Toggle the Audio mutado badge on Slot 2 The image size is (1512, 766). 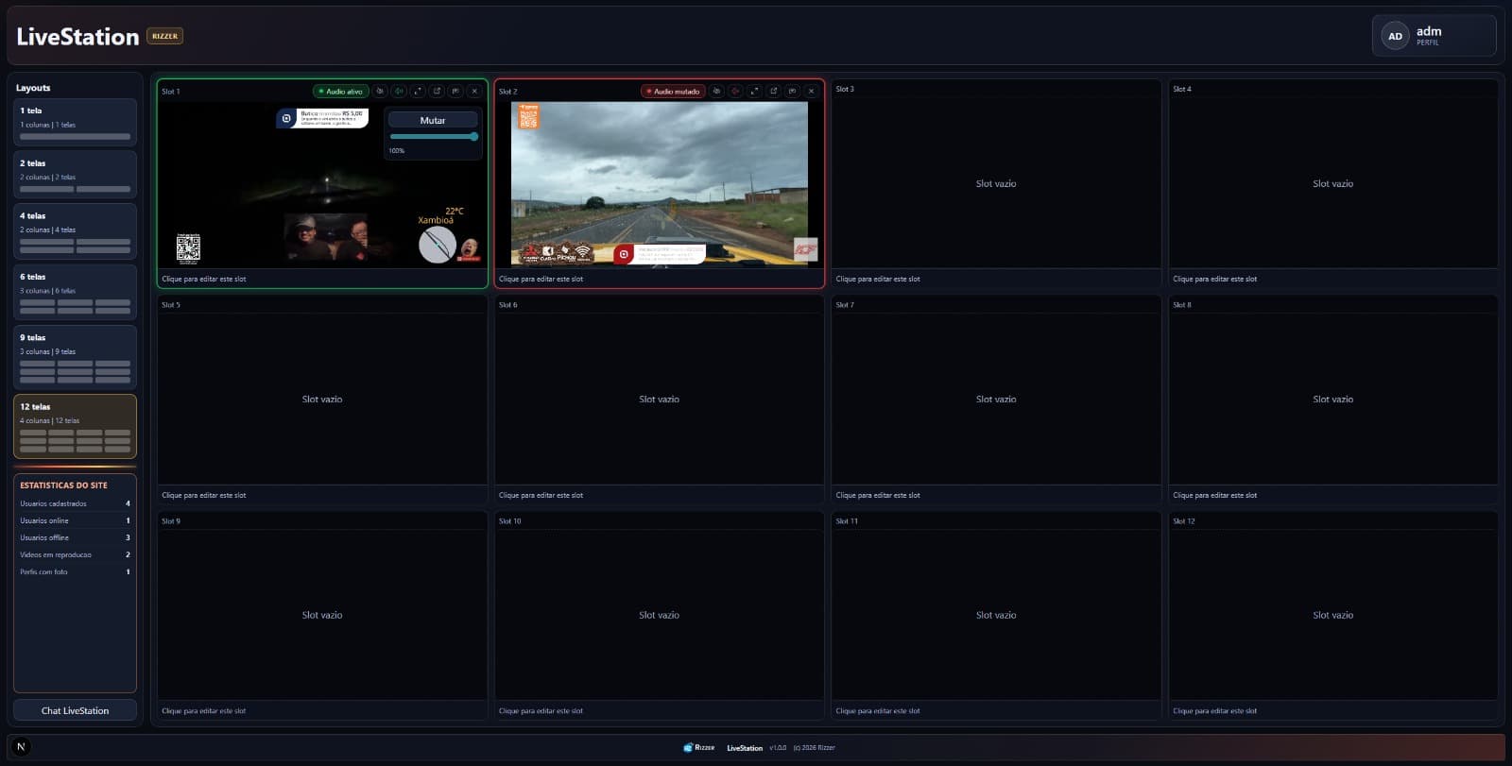click(x=673, y=92)
